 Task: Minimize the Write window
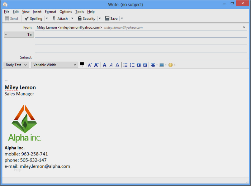(224, 4)
